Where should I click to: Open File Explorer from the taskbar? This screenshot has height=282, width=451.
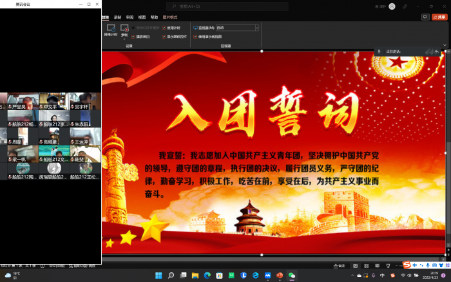coord(195,276)
